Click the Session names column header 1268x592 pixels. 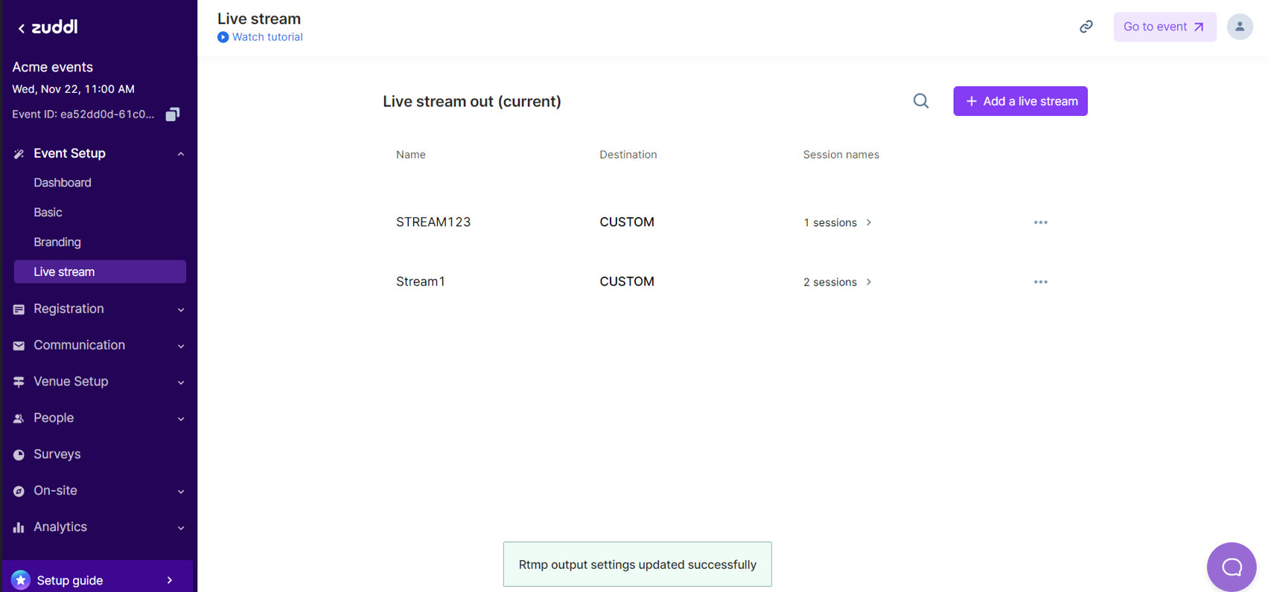(841, 155)
